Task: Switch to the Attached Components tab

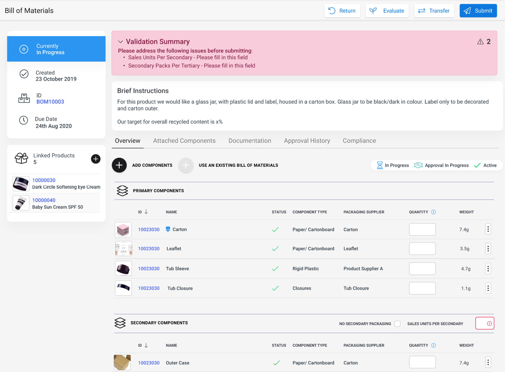Action: click(x=184, y=141)
